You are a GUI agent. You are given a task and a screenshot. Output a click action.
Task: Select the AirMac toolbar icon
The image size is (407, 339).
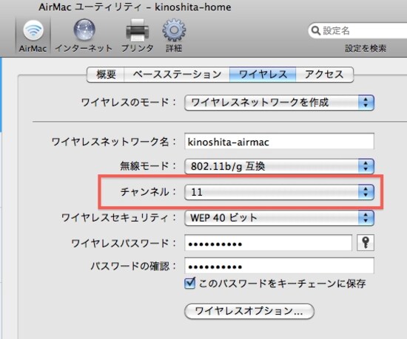click(x=33, y=36)
